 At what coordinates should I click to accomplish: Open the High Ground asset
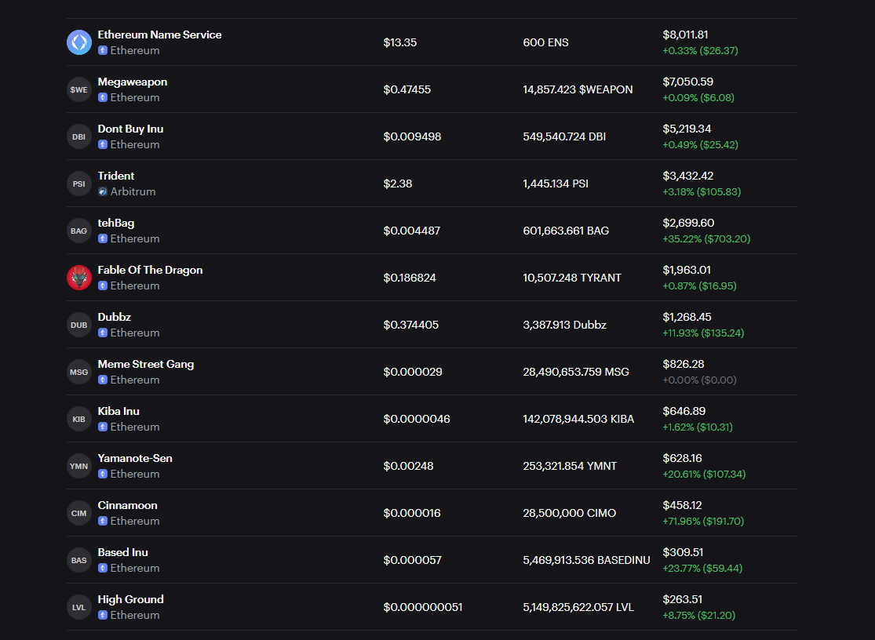click(x=432, y=607)
